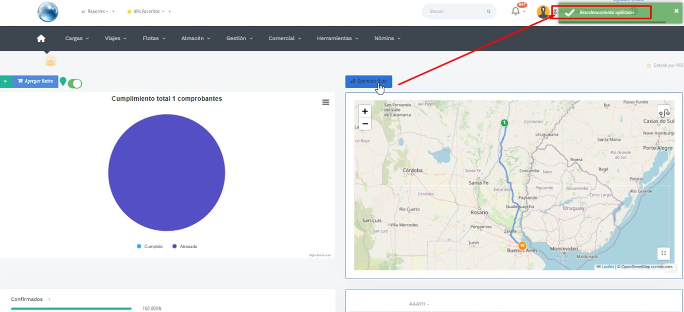Image resolution: width=684 pixels, height=312 pixels.
Task: Zoom in on the map
Action: (x=365, y=111)
